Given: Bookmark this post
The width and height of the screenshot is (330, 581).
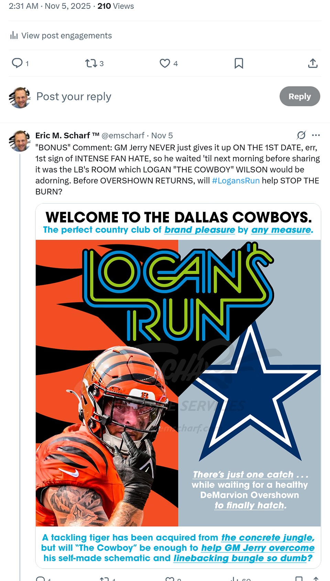Looking at the screenshot, I should 239,63.
